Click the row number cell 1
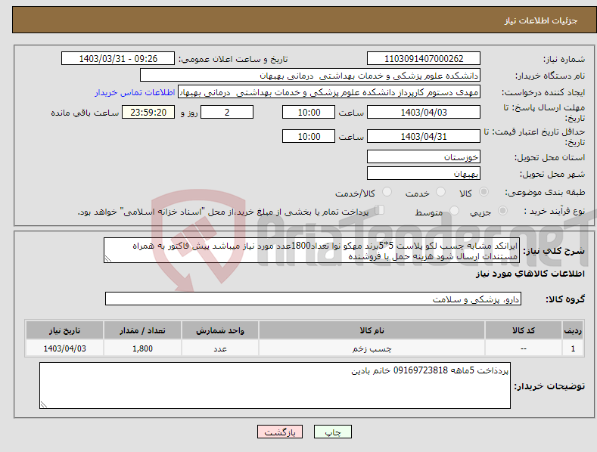Screen dimensions: 597x452 coord(573,348)
